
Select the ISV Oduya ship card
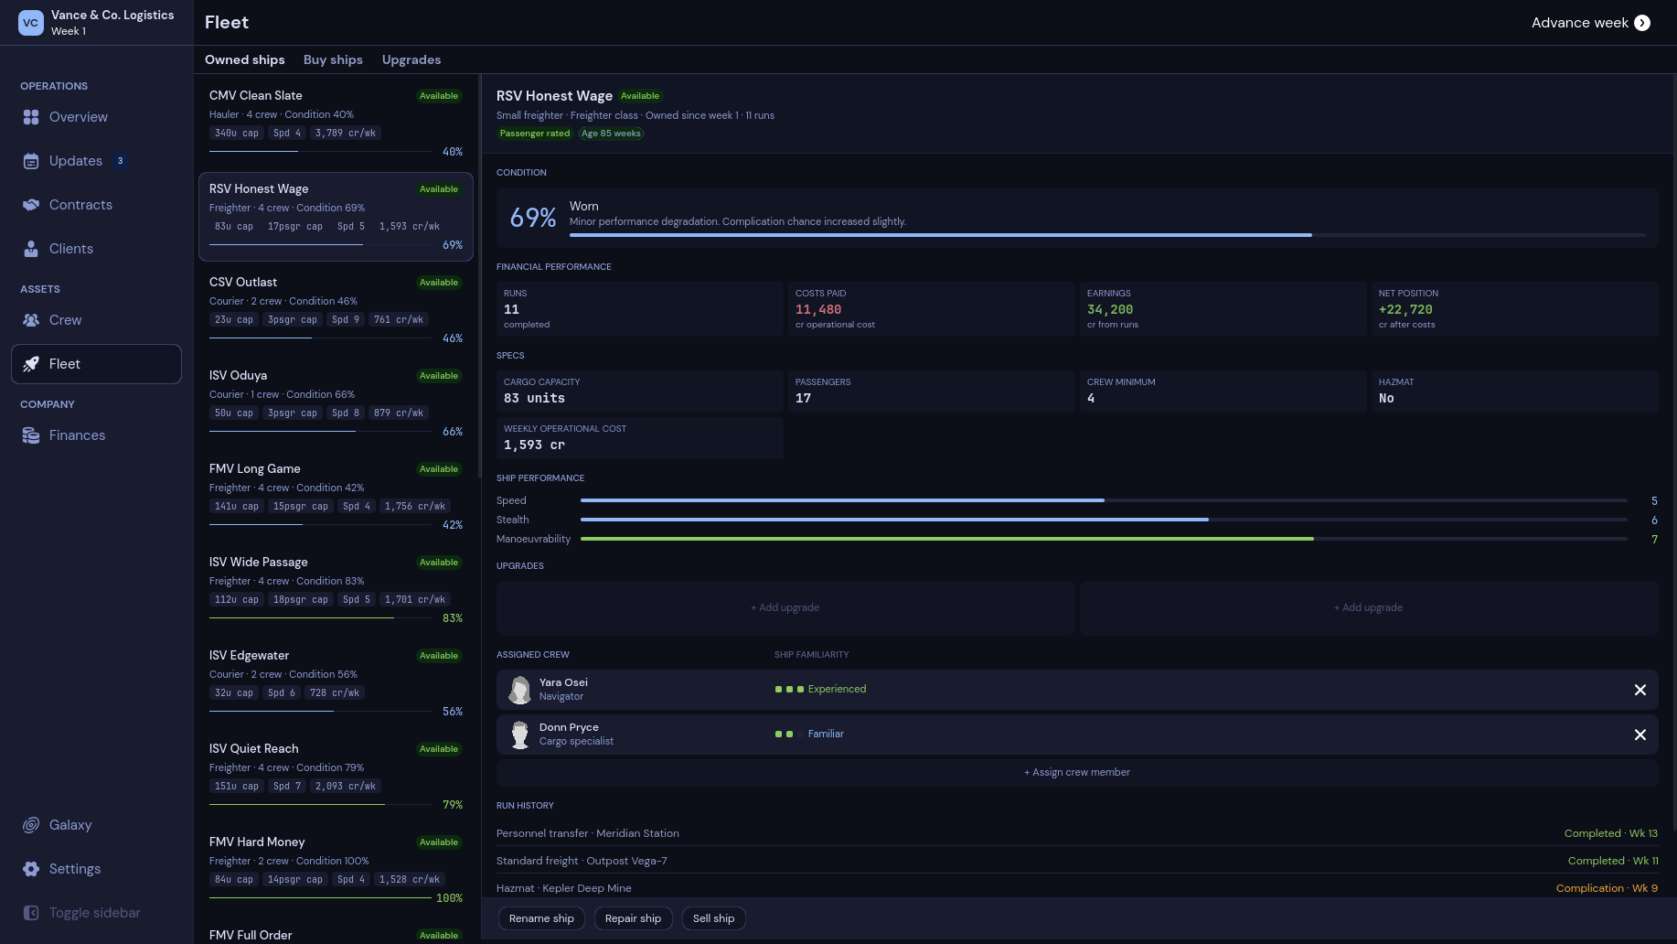pyautogui.click(x=336, y=403)
